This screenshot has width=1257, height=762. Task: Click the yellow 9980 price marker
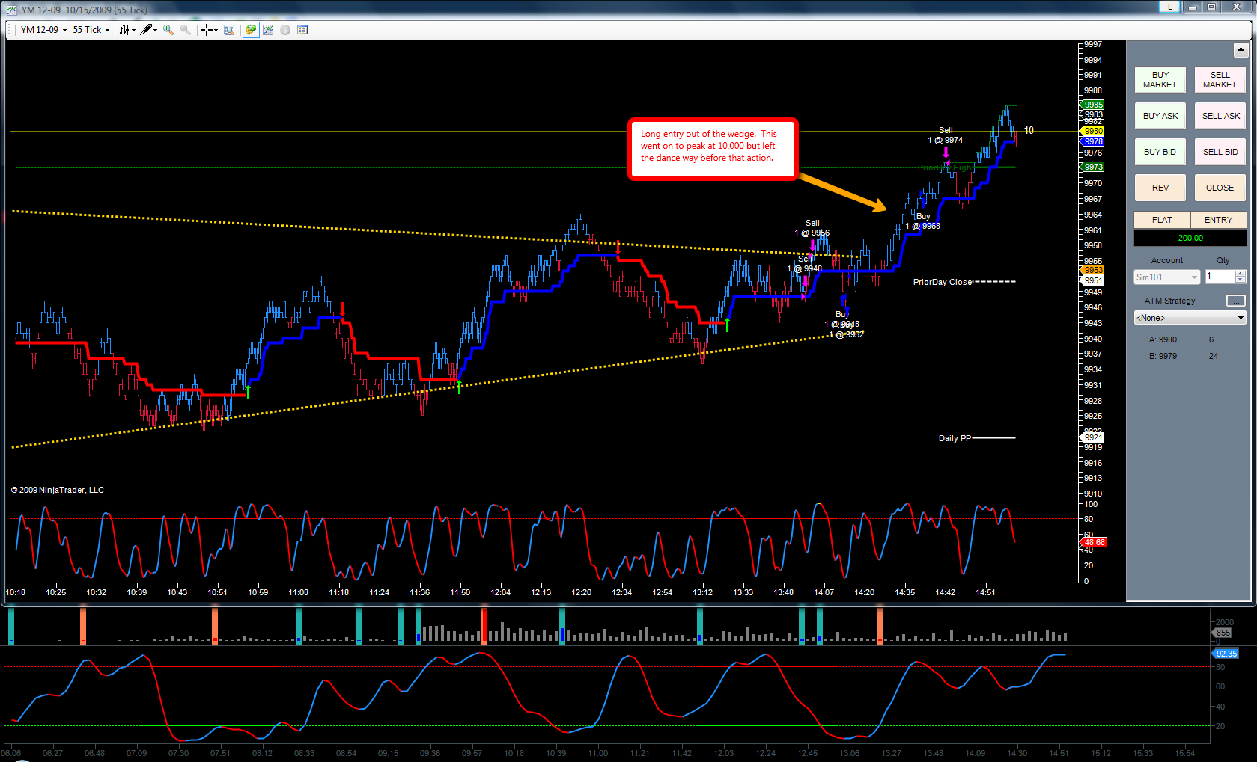pos(1093,131)
